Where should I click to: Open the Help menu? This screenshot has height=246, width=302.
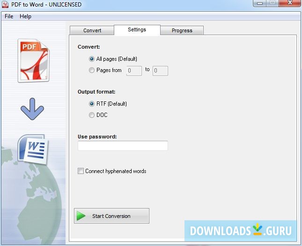[25, 16]
